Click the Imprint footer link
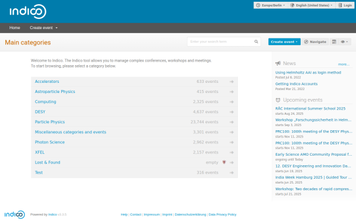 point(167,214)
